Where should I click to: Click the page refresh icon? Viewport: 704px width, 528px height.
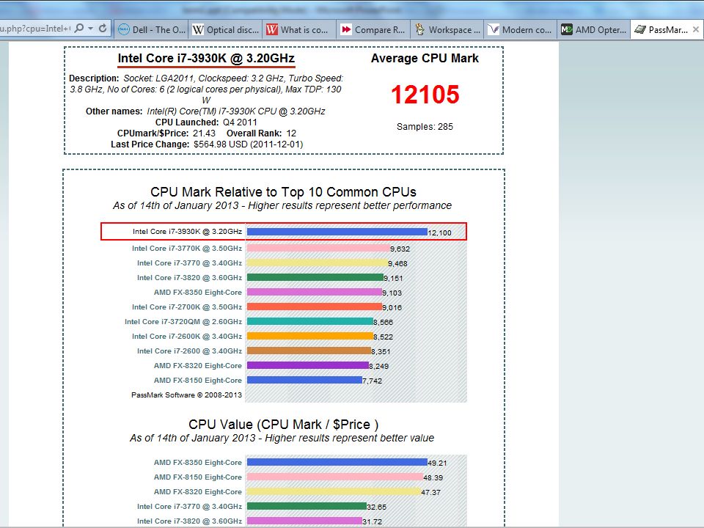(x=103, y=29)
